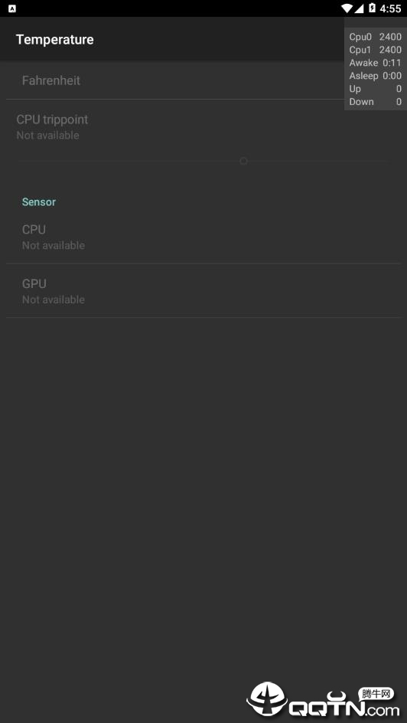Select the CPU sensor entry
This screenshot has width=407, height=723.
[x=203, y=237]
